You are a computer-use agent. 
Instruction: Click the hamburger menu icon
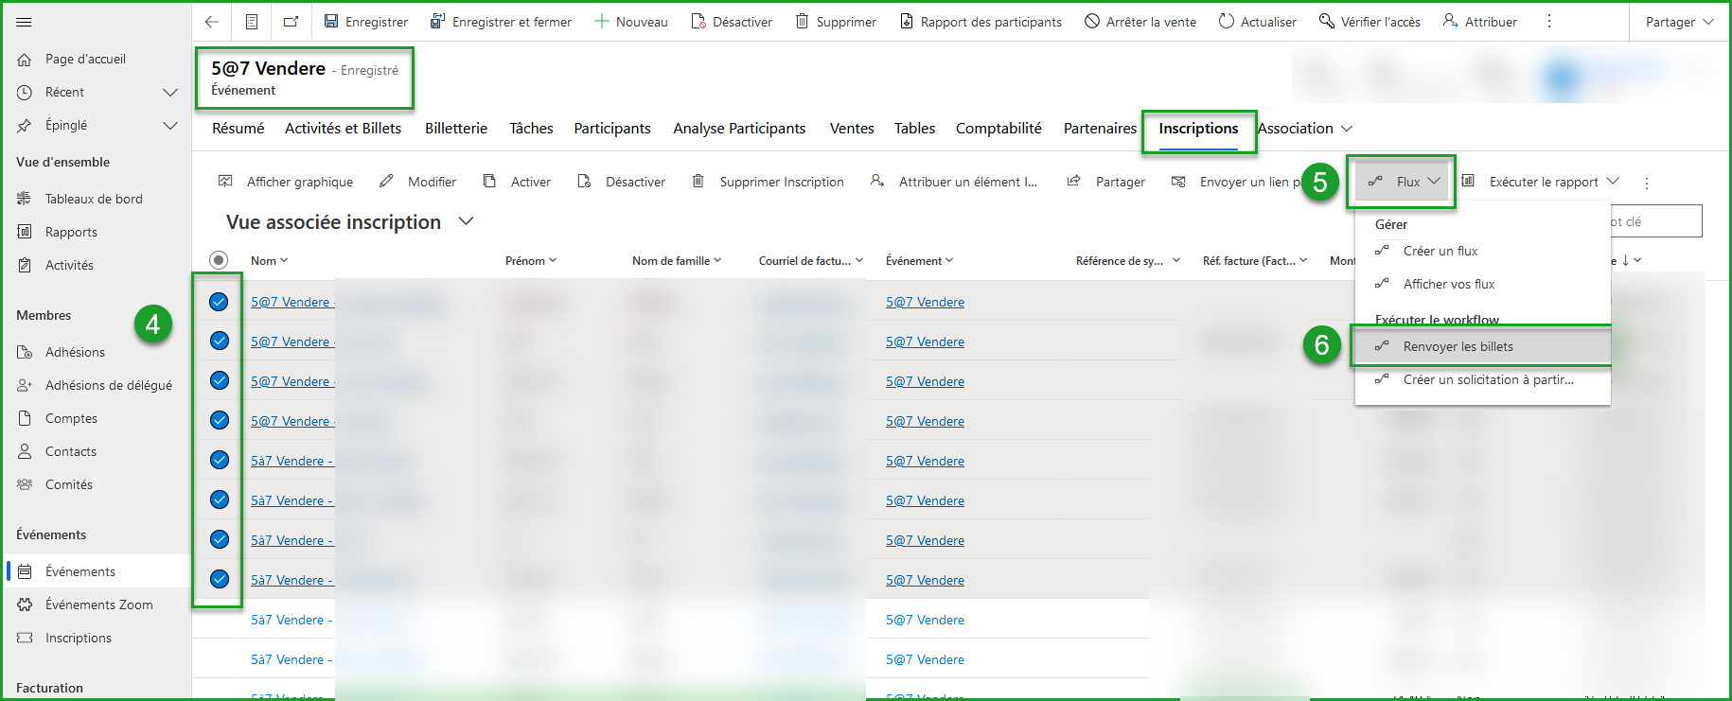(x=24, y=22)
